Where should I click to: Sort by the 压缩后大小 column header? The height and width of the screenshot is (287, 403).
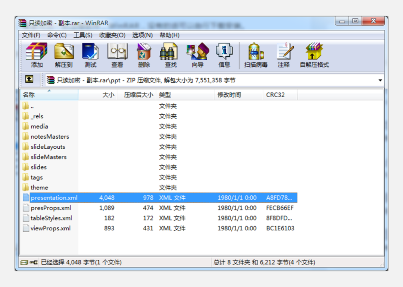(137, 95)
